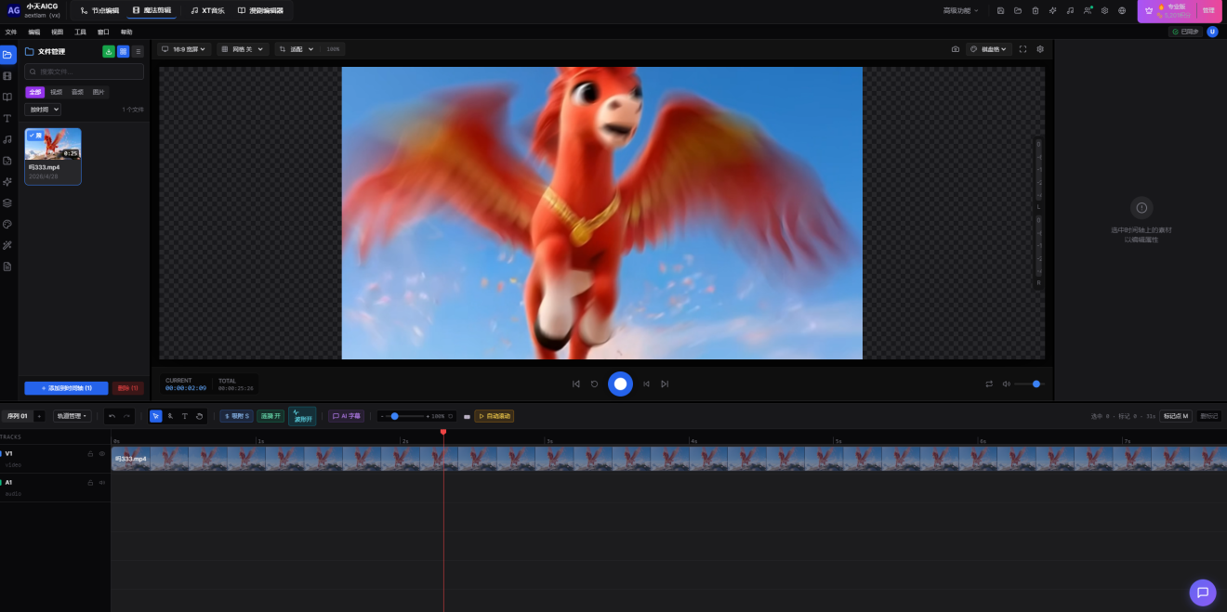Lock the V1 video track
This screenshot has width=1227, height=612.
90,454
